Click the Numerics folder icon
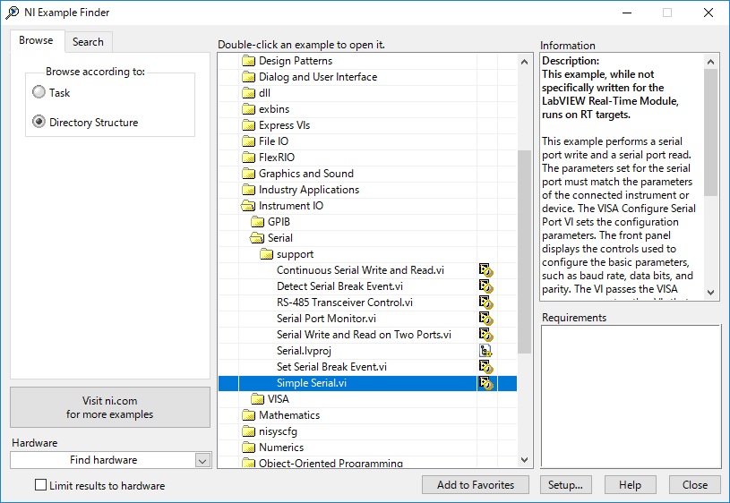 coord(249,448)
